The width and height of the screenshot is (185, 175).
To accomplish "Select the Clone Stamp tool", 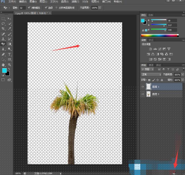I will click(x=4, y=39).
